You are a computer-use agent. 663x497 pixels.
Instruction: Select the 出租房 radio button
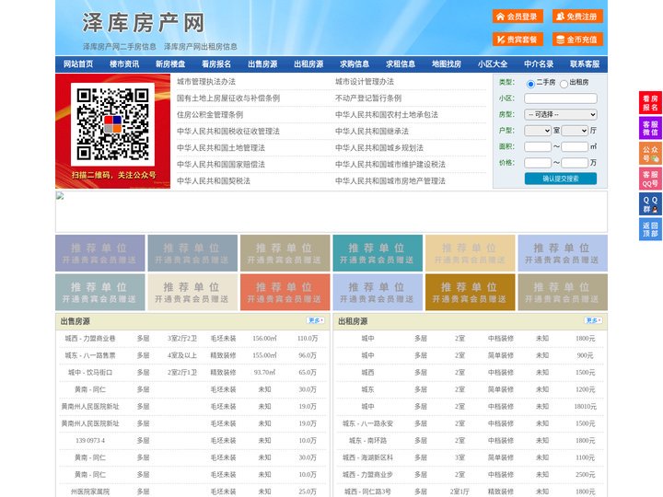564,84
